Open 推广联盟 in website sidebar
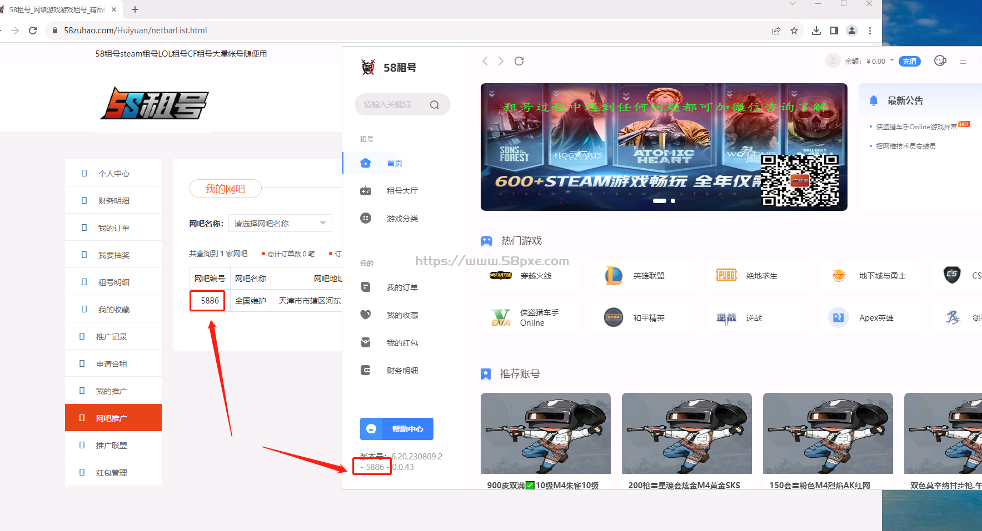The image size is (982, 531). tap(113, 445)
